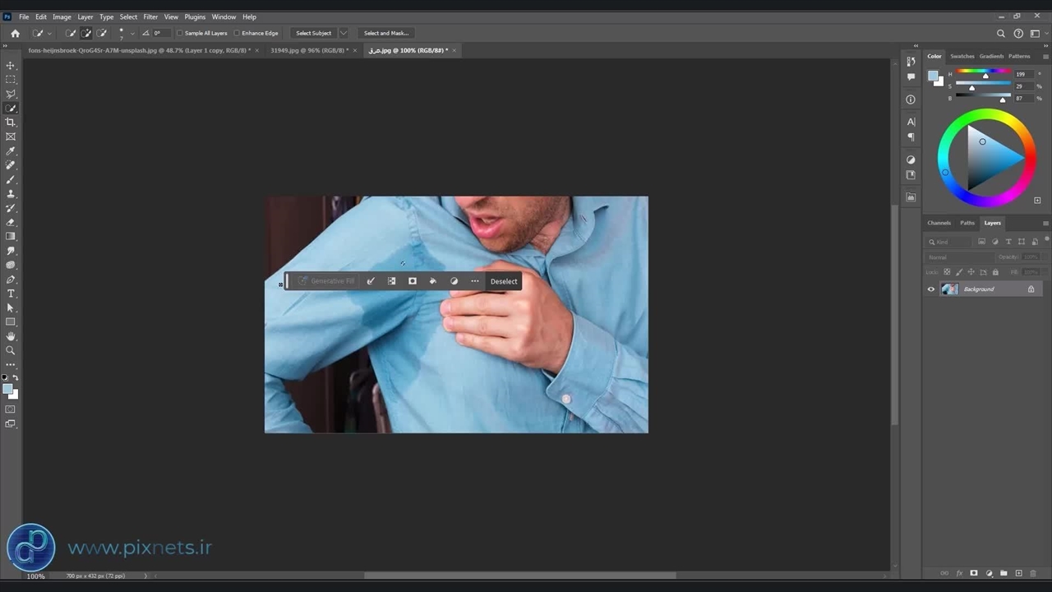The image size is (1052, 592).
Task: Enable the Sample All Layers checkbox
Action: [x=180, y=34]
